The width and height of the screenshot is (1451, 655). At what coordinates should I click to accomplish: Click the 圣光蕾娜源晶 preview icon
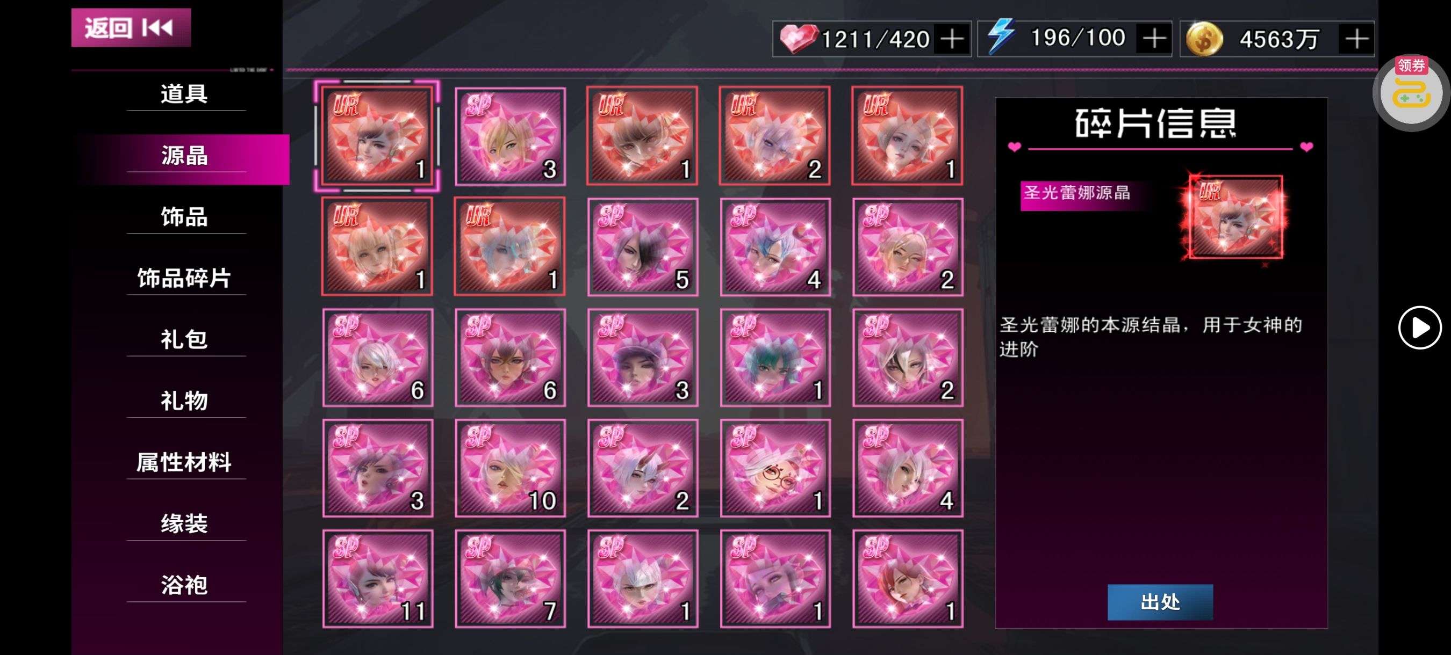tap(1235, 217)
